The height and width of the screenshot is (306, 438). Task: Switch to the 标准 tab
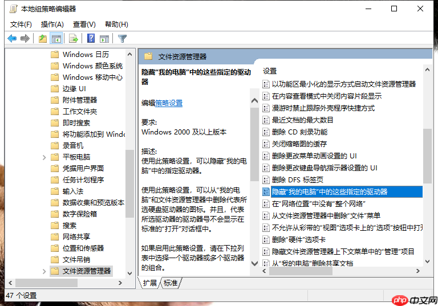(171, 283)
